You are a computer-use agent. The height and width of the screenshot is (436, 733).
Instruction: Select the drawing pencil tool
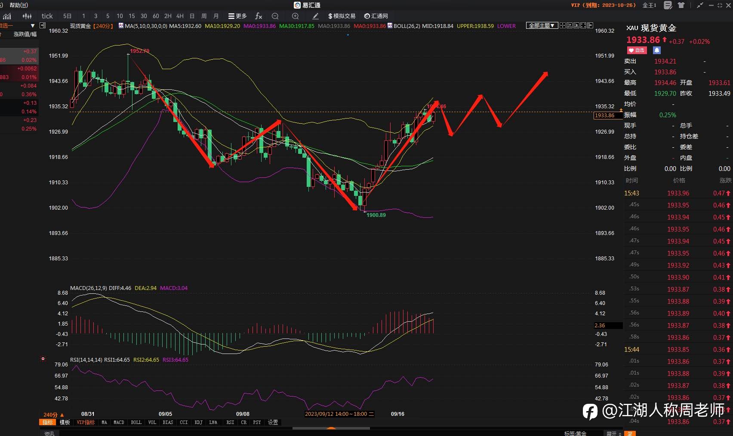(315, 16)
